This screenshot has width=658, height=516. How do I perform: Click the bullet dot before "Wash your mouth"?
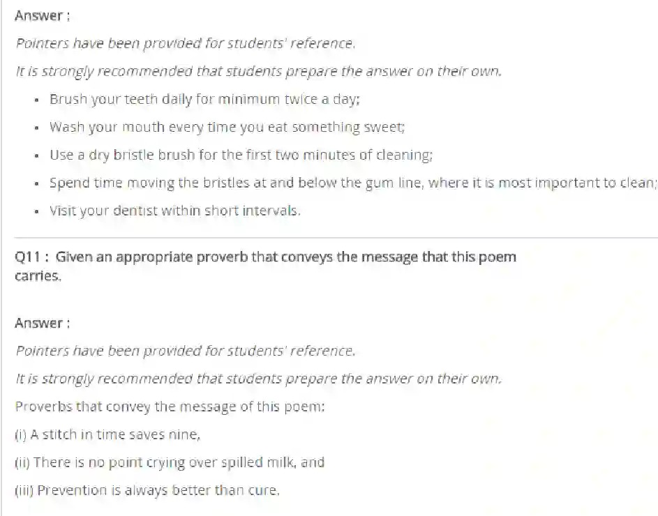tap(36, 128)
